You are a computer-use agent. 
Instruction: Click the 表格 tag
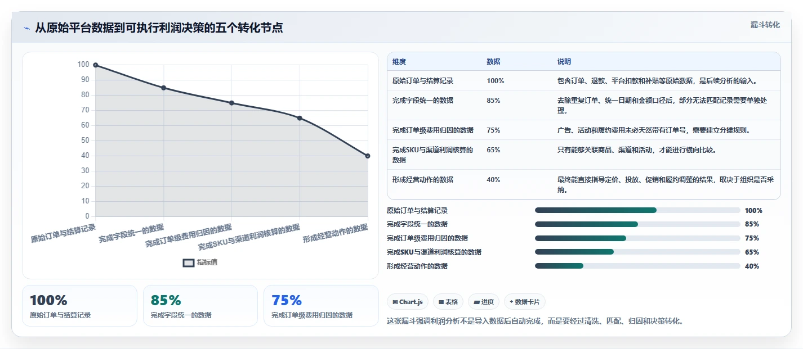point(448,302)
